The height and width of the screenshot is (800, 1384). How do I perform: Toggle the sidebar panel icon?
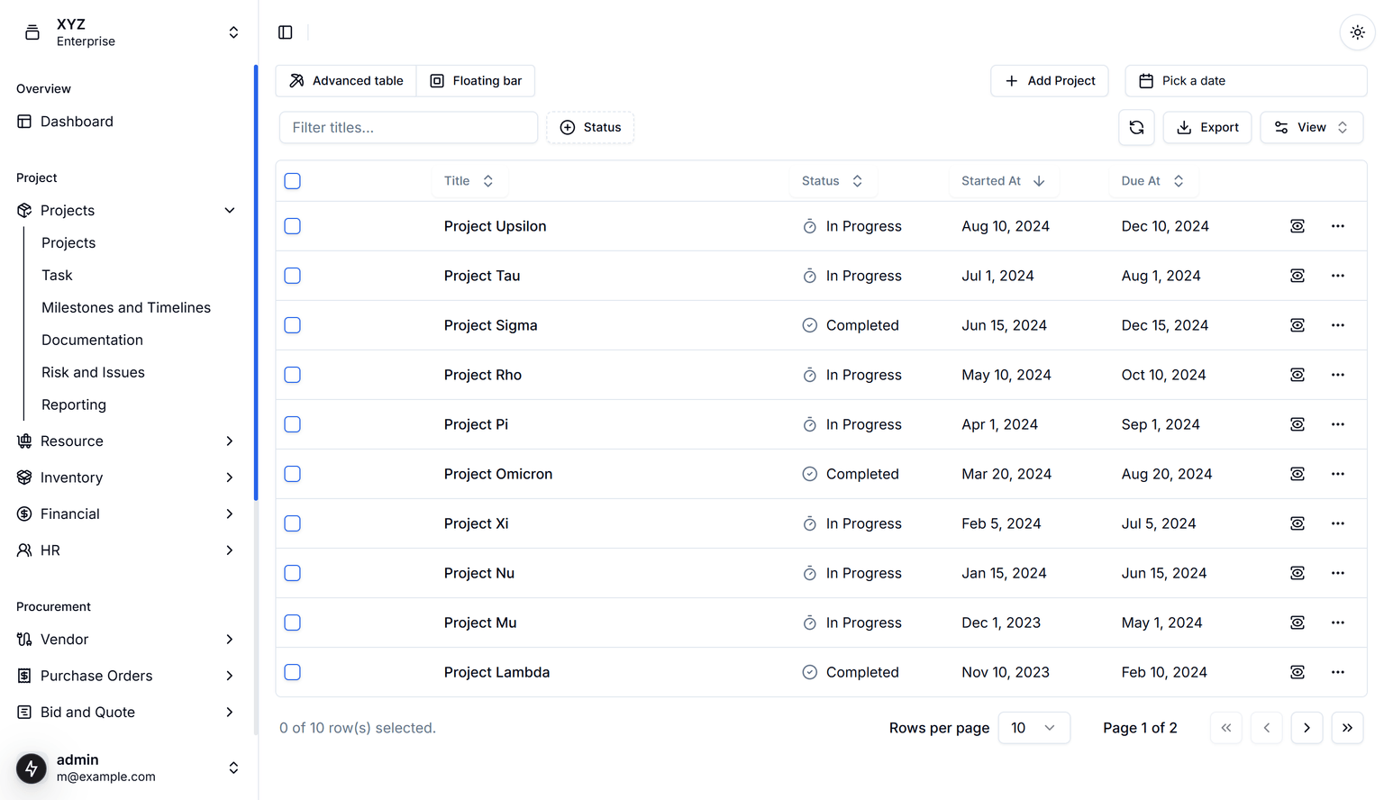click(286, 32)
